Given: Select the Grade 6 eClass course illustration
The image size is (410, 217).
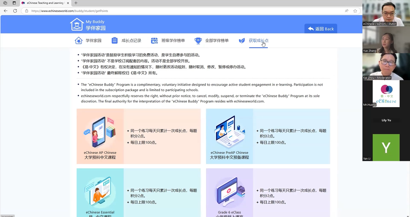Looking at the screenshot, I should (229, 193).
